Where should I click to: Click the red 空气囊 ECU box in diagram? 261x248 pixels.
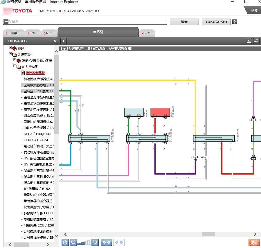pyautogui.click(x=160, y=112)
